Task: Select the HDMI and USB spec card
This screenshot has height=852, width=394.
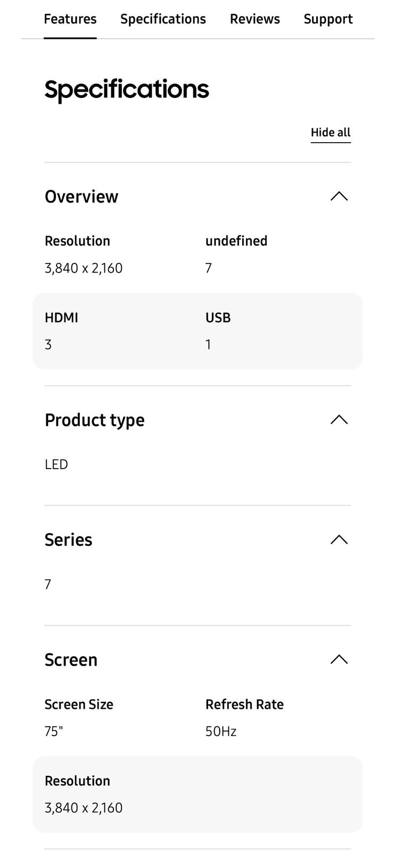Action: [198, 331]
